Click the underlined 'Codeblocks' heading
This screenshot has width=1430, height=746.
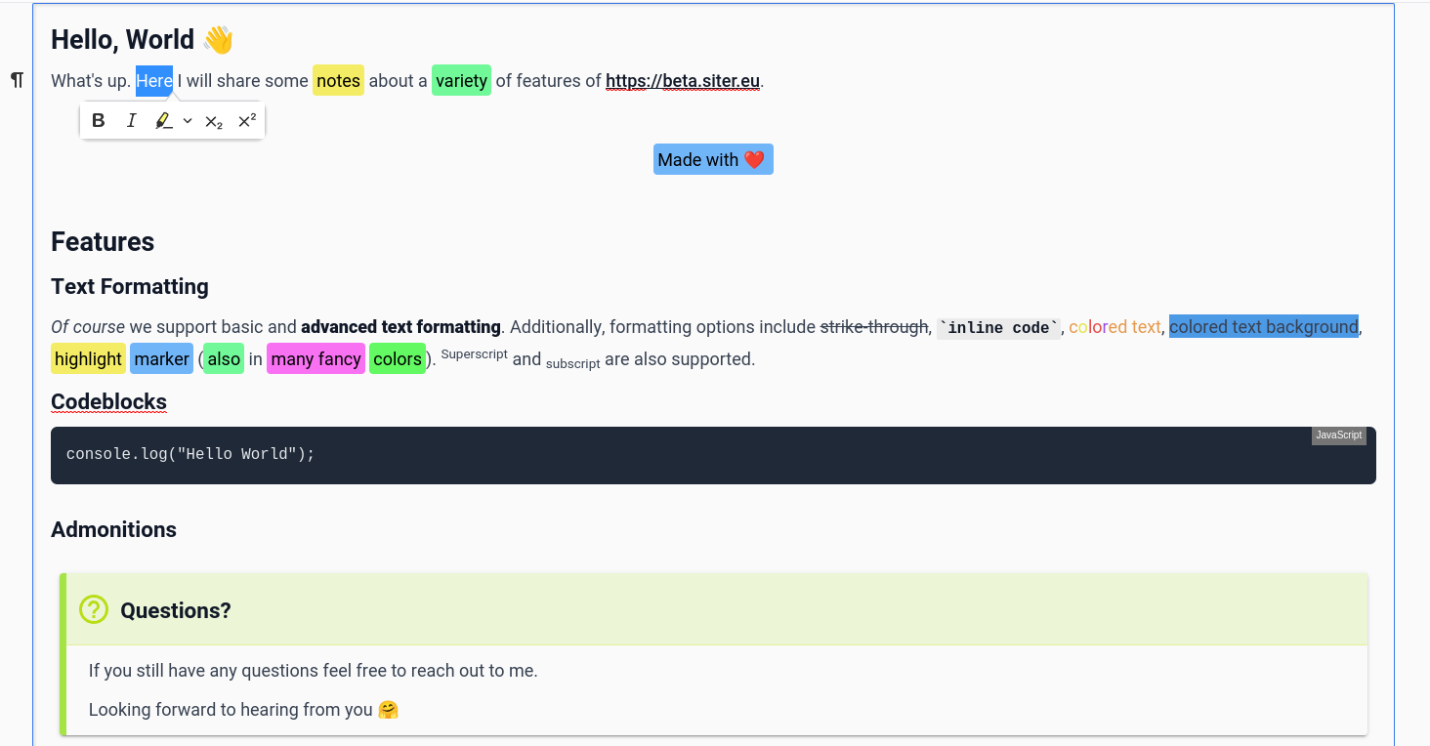(108, 401)
